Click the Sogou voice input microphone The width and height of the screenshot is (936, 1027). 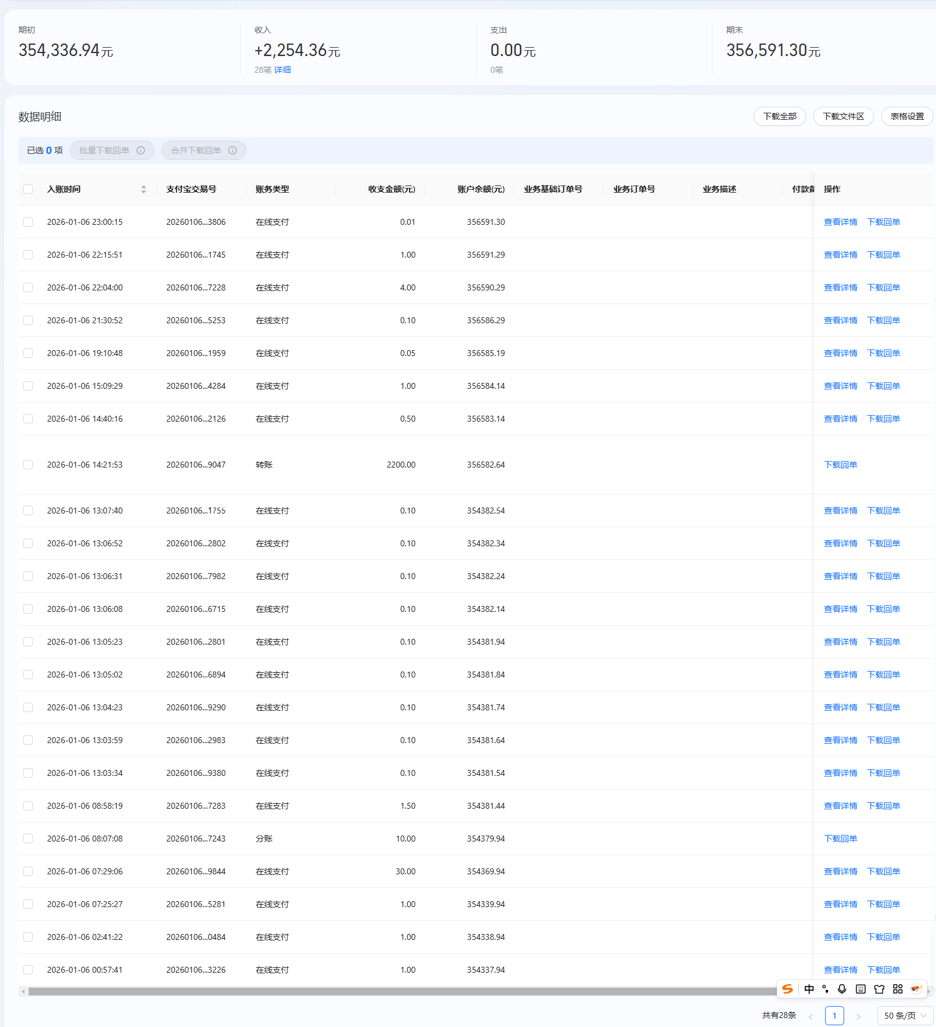point(842,989)
